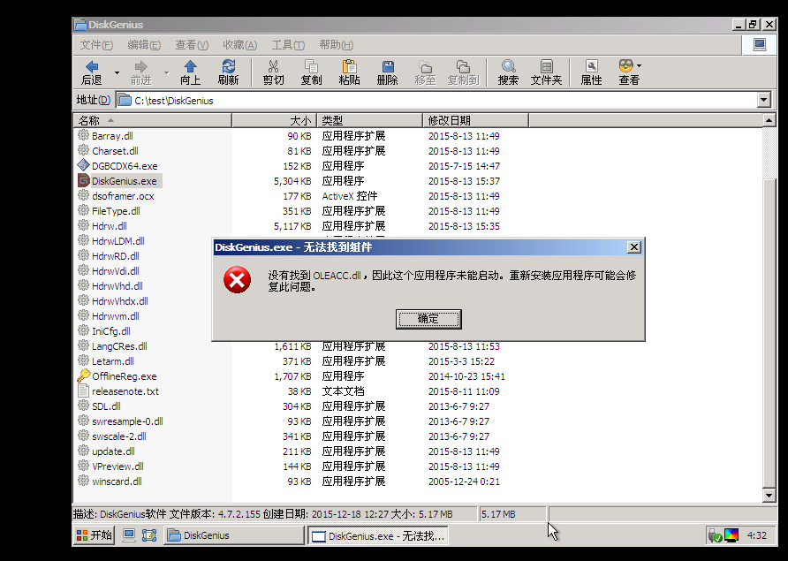Open the 文件(F) menu
Image resolution: width=788 pixels, height=561 pixels.
coord(96,45)
